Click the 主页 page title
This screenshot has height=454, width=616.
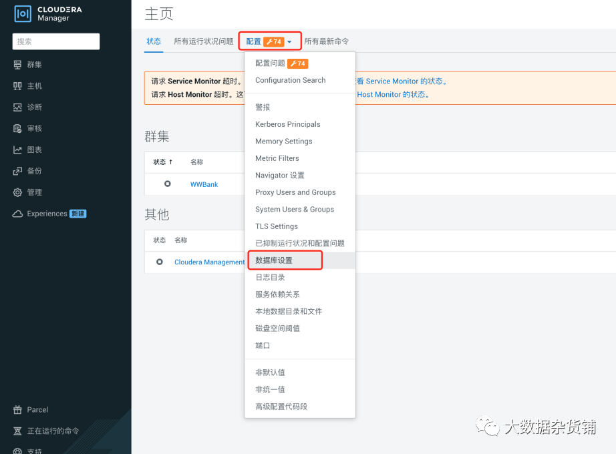tap(159, 14)
